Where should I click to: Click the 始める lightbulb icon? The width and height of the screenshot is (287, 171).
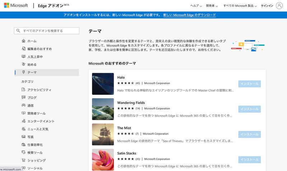coord(23,65)
